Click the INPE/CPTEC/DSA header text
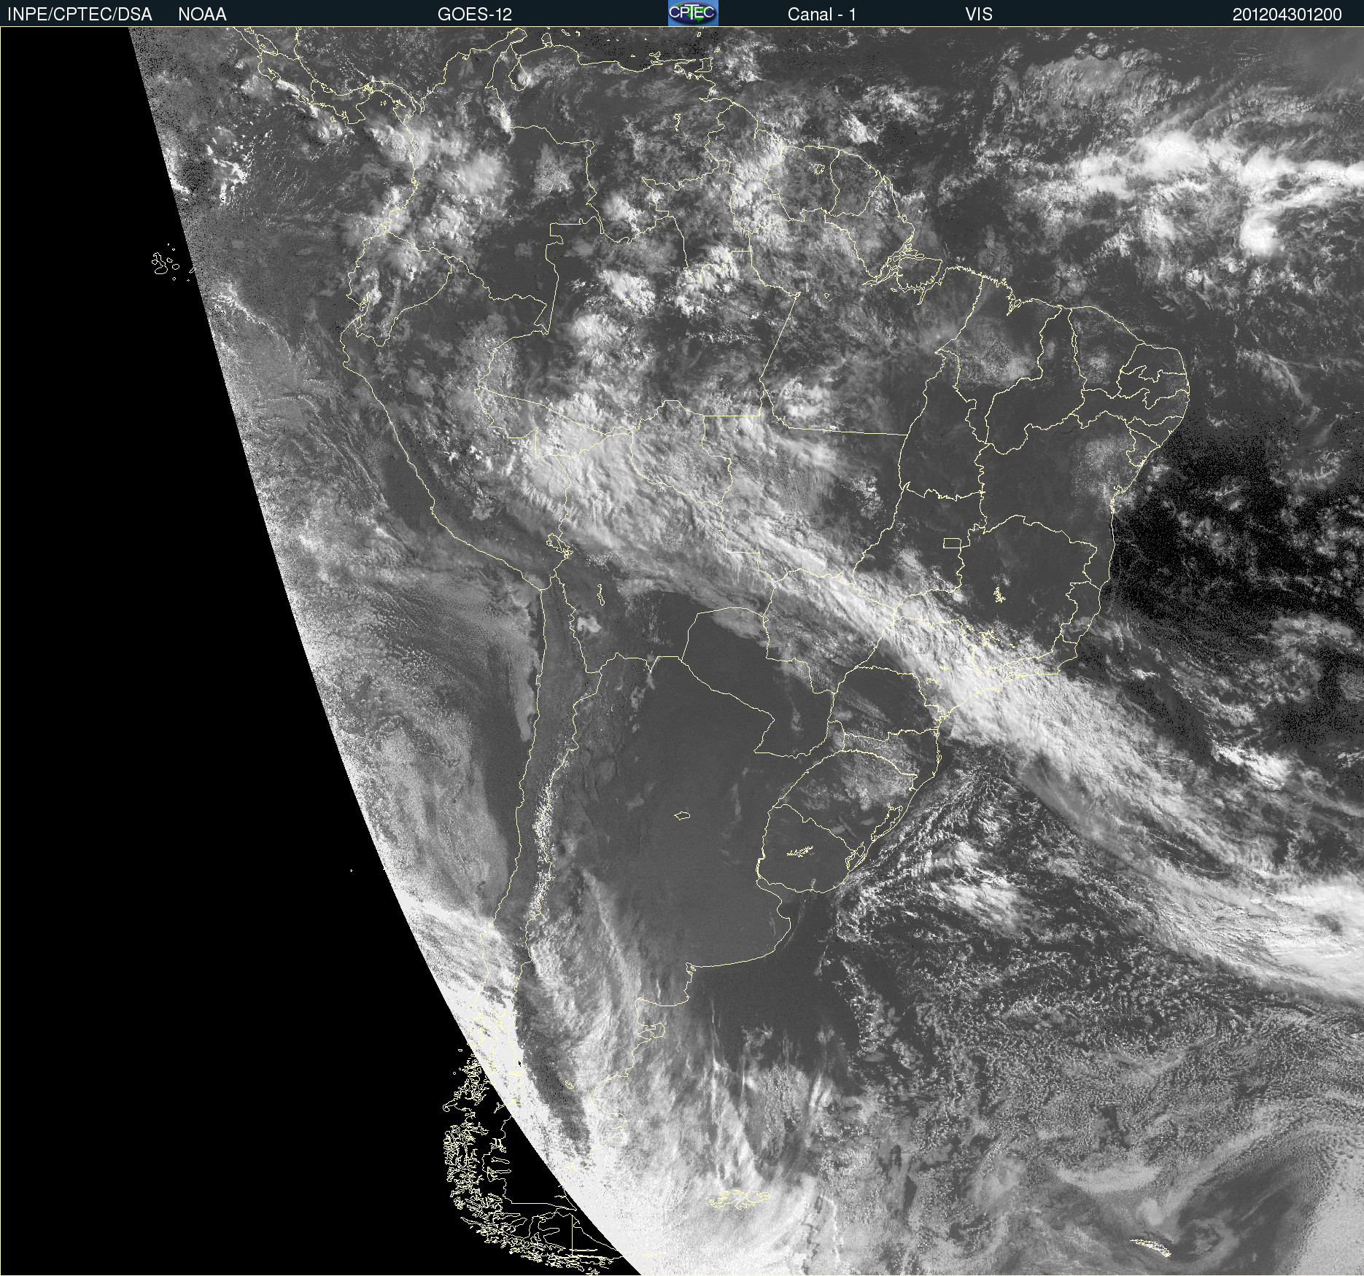 pyautogui.click(x=80, y=15)
